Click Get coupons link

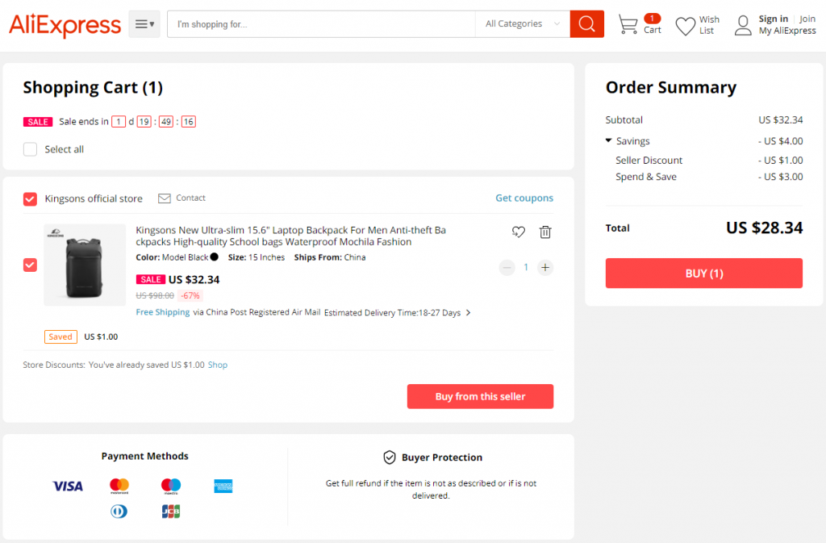tap(524, 198)
